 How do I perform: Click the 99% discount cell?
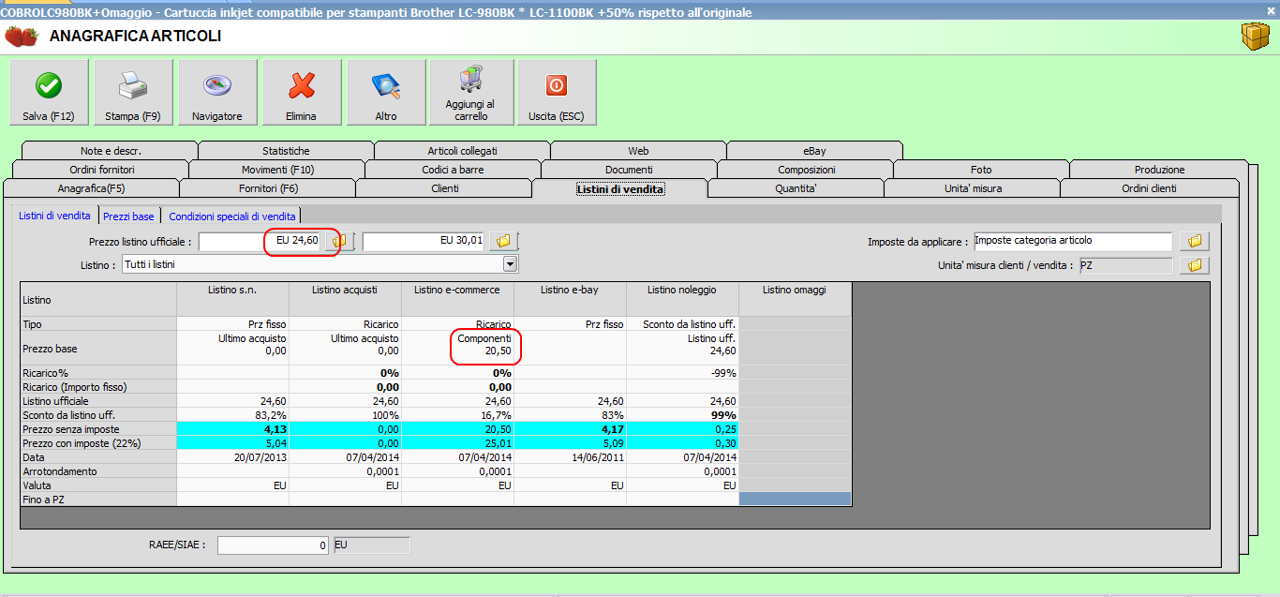click(x=683, y=414)
